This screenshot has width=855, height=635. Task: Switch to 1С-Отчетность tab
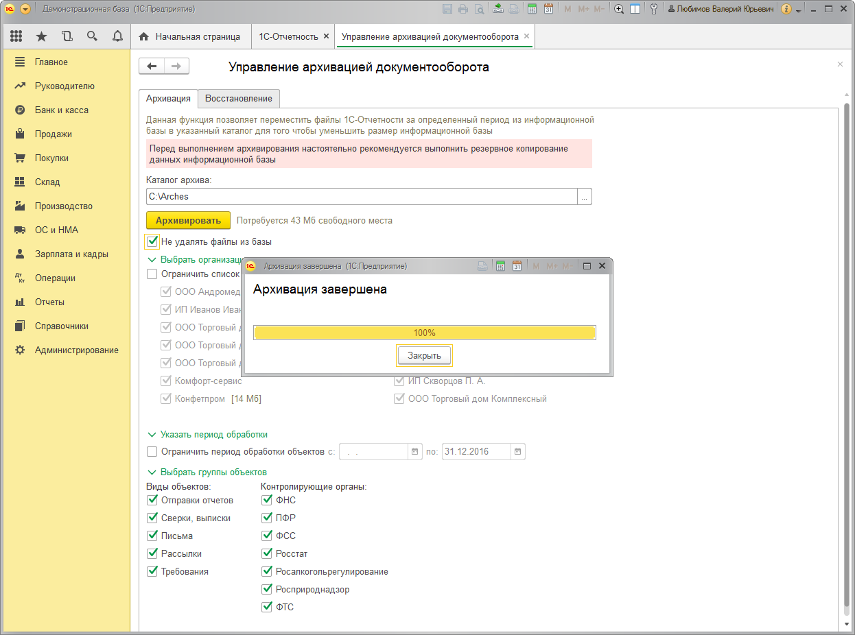[x=288, y=36]
